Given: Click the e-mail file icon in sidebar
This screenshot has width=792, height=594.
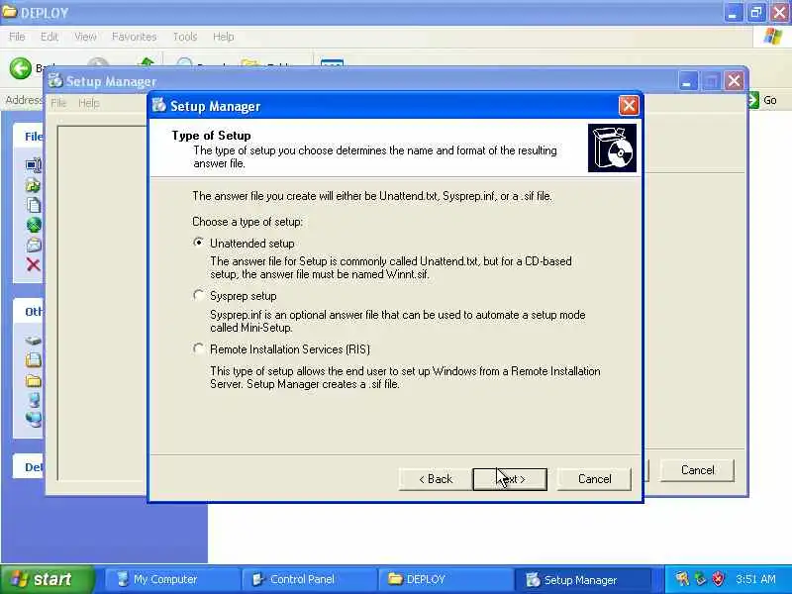Looking at the screenshot, I should [34, 245].
